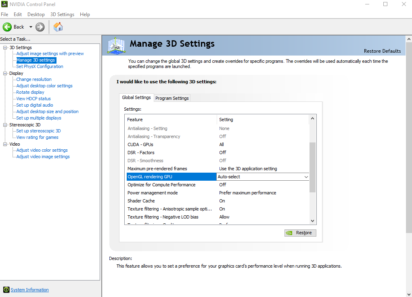
Task: Open Change resolution task
Action: pos(34,79)
